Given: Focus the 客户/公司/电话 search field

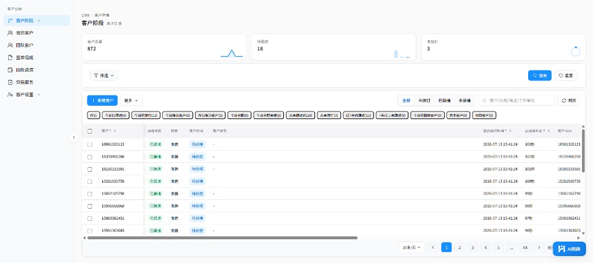Looking at the screenshot, I should coord(517,101).
